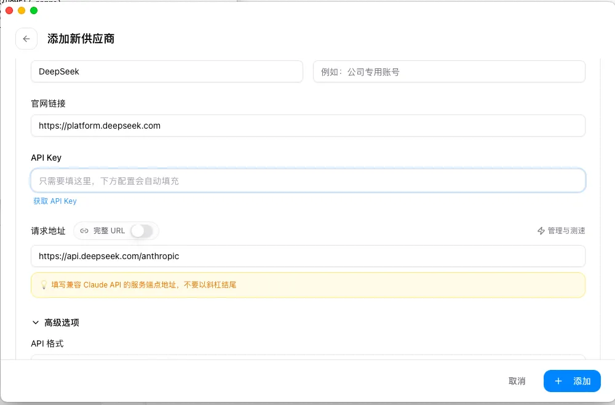
Task: Click the plus icon in the 添加 button
Action: (558, 381)
